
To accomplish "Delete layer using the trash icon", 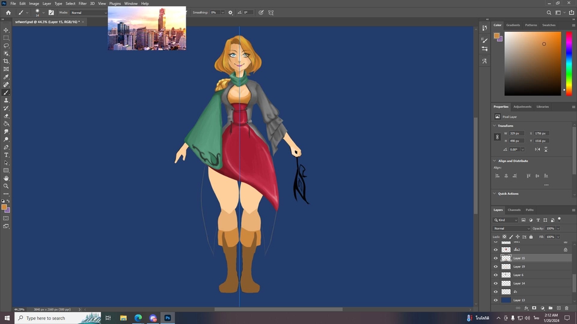I will coord(566,308).
